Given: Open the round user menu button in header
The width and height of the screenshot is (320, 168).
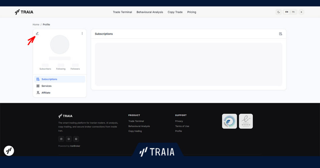Looking at the screenshot, I should coord(302,12).
